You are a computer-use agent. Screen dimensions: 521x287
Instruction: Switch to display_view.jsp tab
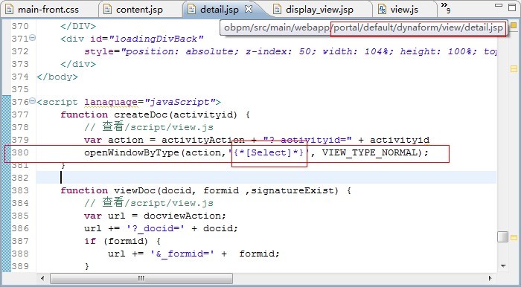point(319,9)
